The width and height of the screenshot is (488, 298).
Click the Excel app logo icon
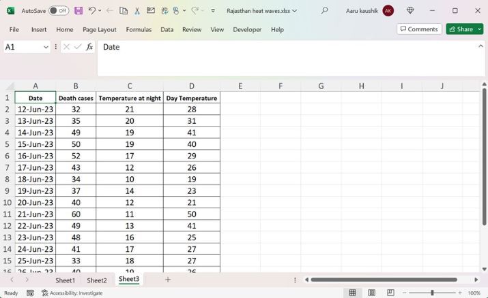[x=10, y=11]
